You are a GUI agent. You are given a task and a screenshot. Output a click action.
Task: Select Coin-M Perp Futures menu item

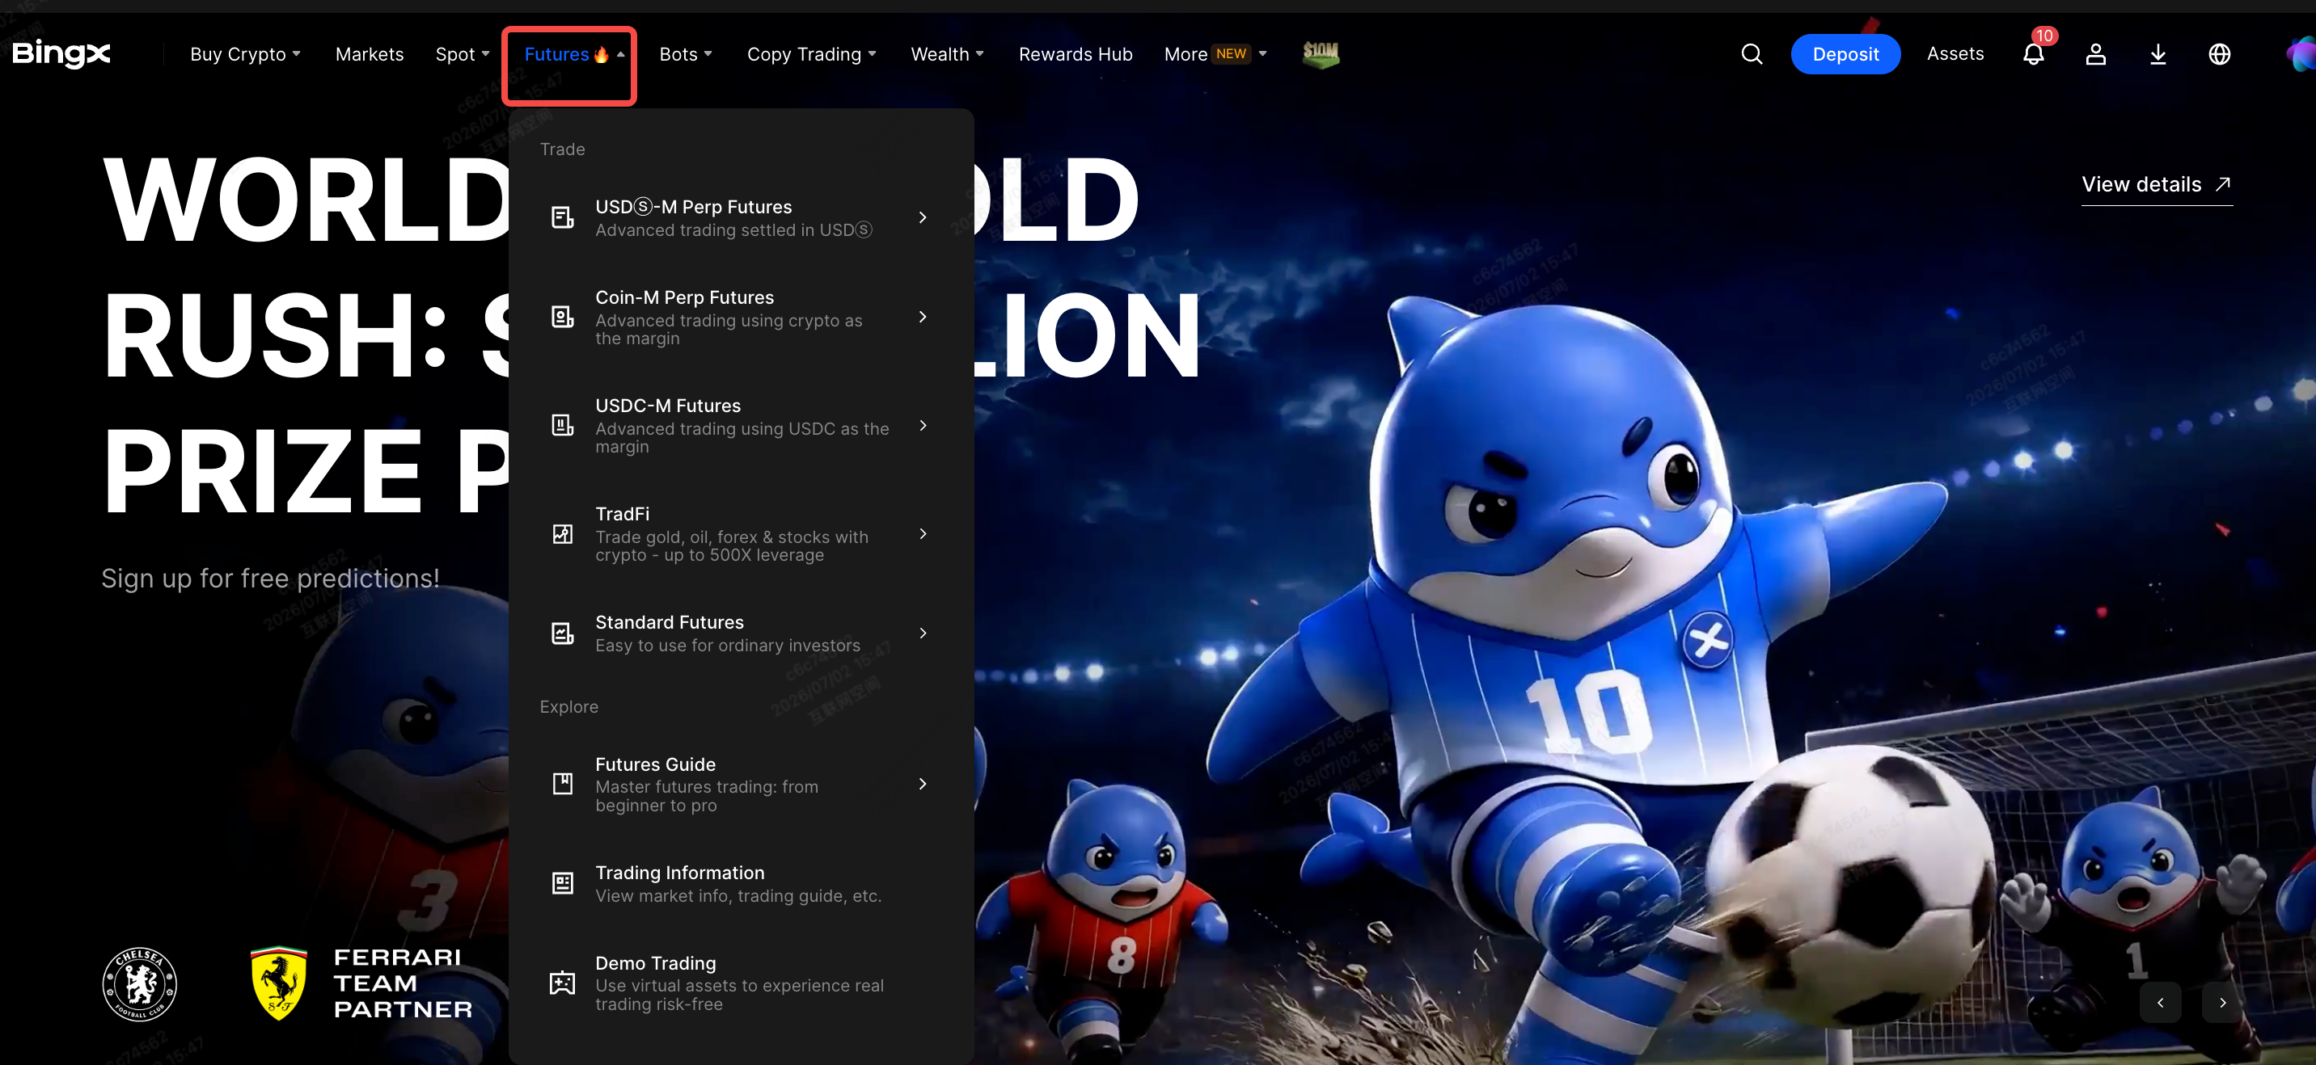[x=741, y=317]
